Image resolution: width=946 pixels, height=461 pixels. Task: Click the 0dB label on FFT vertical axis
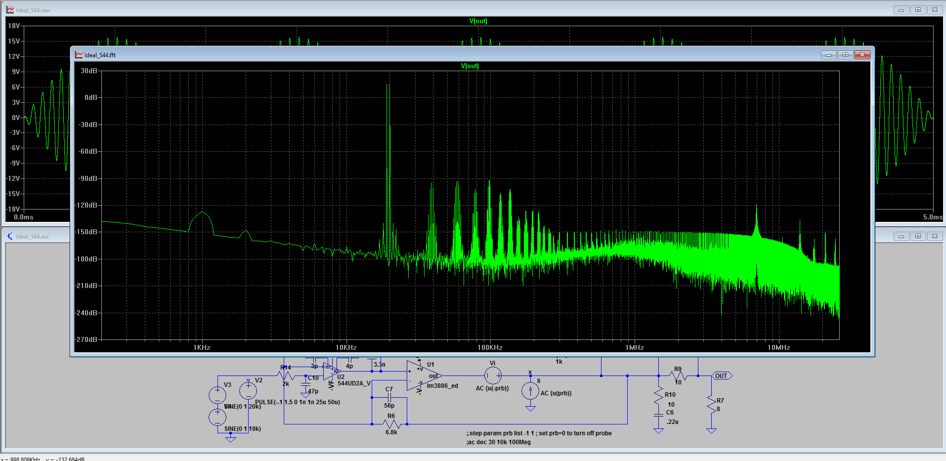(90, 97)
